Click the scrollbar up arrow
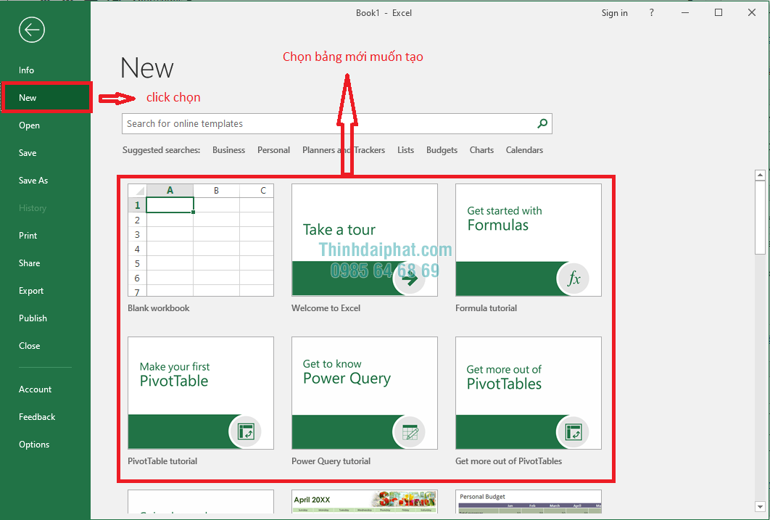This screenshot has width=770, height=520. [x=760, y=175]
